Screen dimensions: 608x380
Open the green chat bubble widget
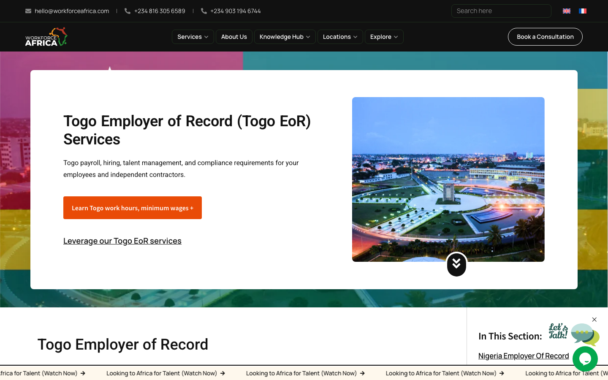point(585,359)
